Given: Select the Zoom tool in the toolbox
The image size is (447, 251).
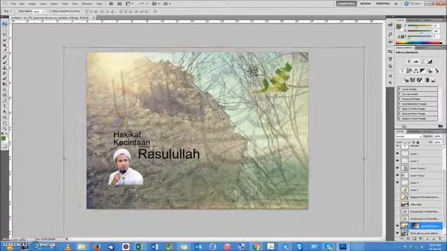Looking at the screenshot, I should [x=5, y=128].
